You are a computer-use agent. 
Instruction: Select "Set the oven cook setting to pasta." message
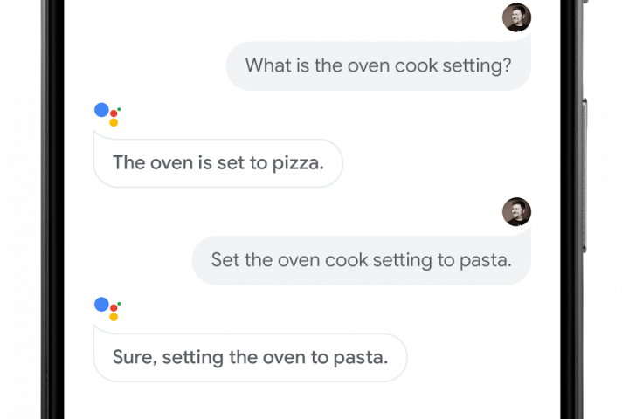[x=361, y=260]
